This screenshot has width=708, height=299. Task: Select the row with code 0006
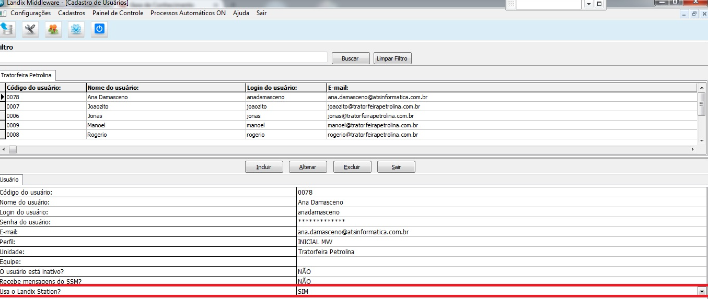coord(348,116)
